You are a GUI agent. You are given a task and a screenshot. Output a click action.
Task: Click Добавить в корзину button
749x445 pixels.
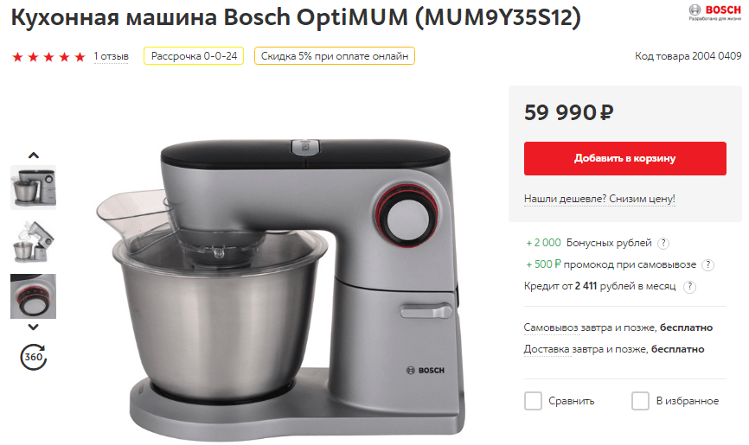624,158
